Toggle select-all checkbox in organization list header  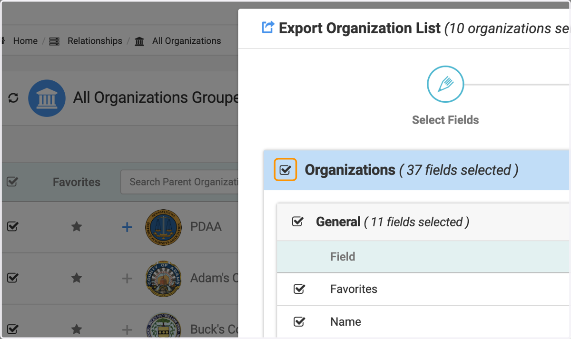pyautogui.click(x=12, y=182)
